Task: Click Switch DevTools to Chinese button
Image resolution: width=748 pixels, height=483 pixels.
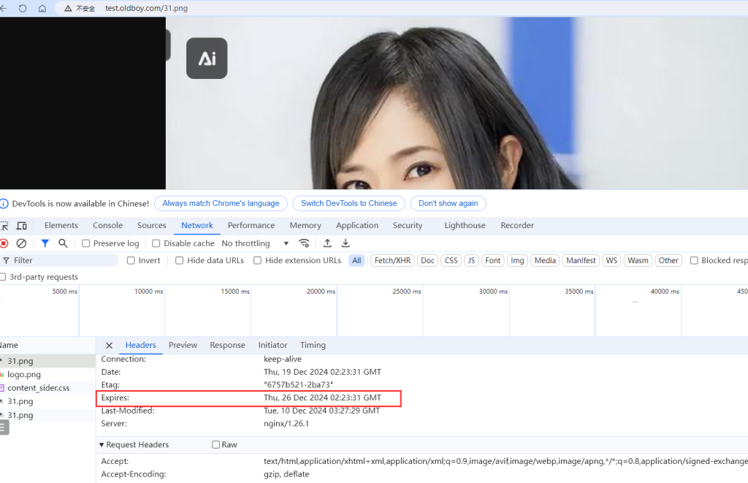Action: pyautogui.click(x=348, y=203)
